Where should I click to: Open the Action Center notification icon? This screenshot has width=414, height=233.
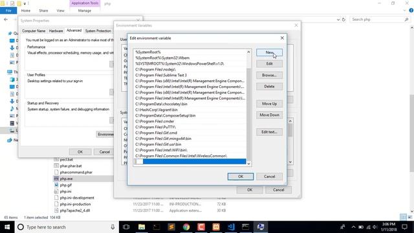click(x=404, y=227)
